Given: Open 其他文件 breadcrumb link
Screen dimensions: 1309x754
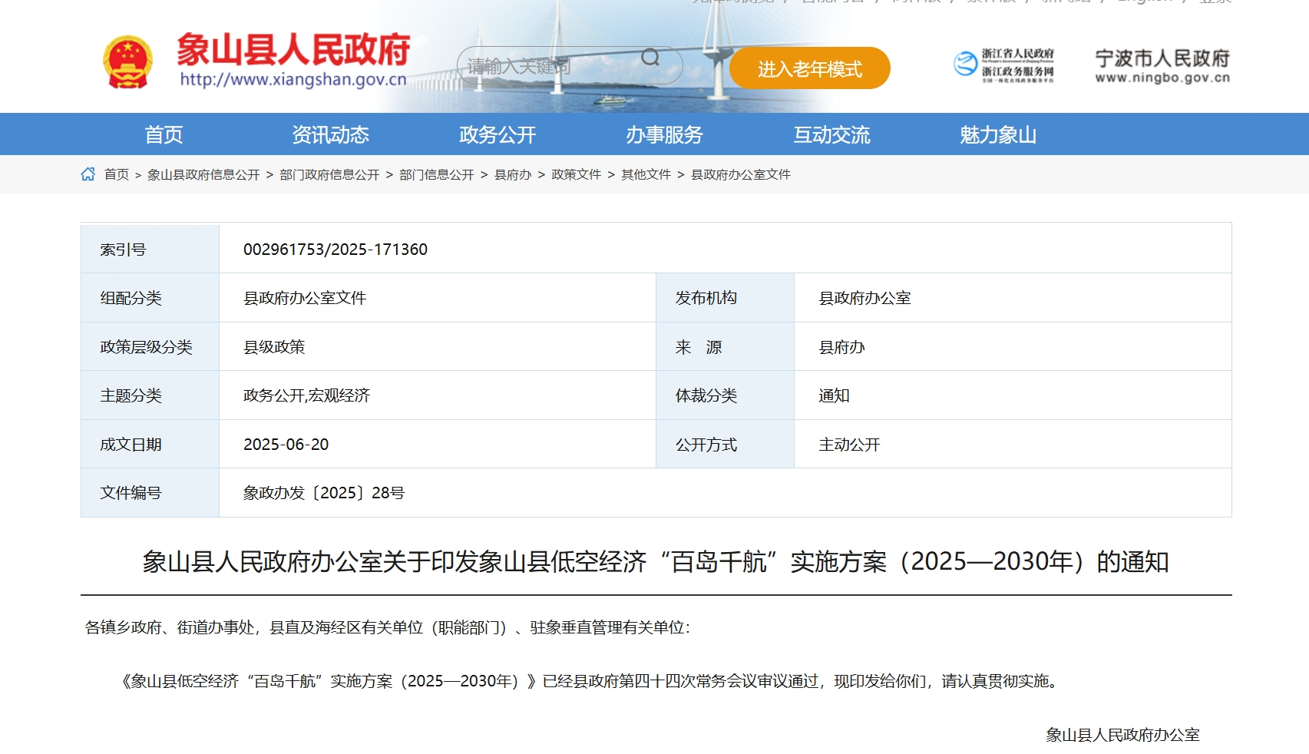Looking at the screenshot, I should coord(646,175).
